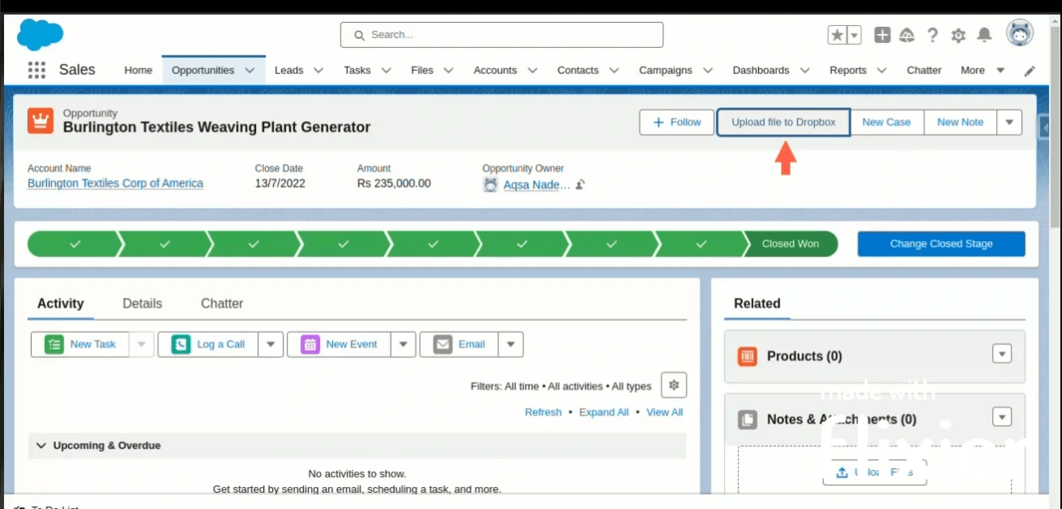The height and width of the screenshot is (509, 1062).
Task: Open the Log a Call dropdown arrow
Action: point(271,344)
